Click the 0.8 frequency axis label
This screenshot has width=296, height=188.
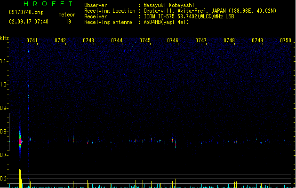4,132
